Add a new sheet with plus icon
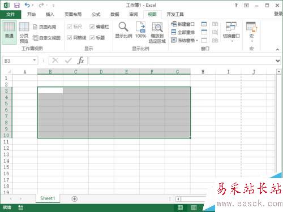 [75, 199]
